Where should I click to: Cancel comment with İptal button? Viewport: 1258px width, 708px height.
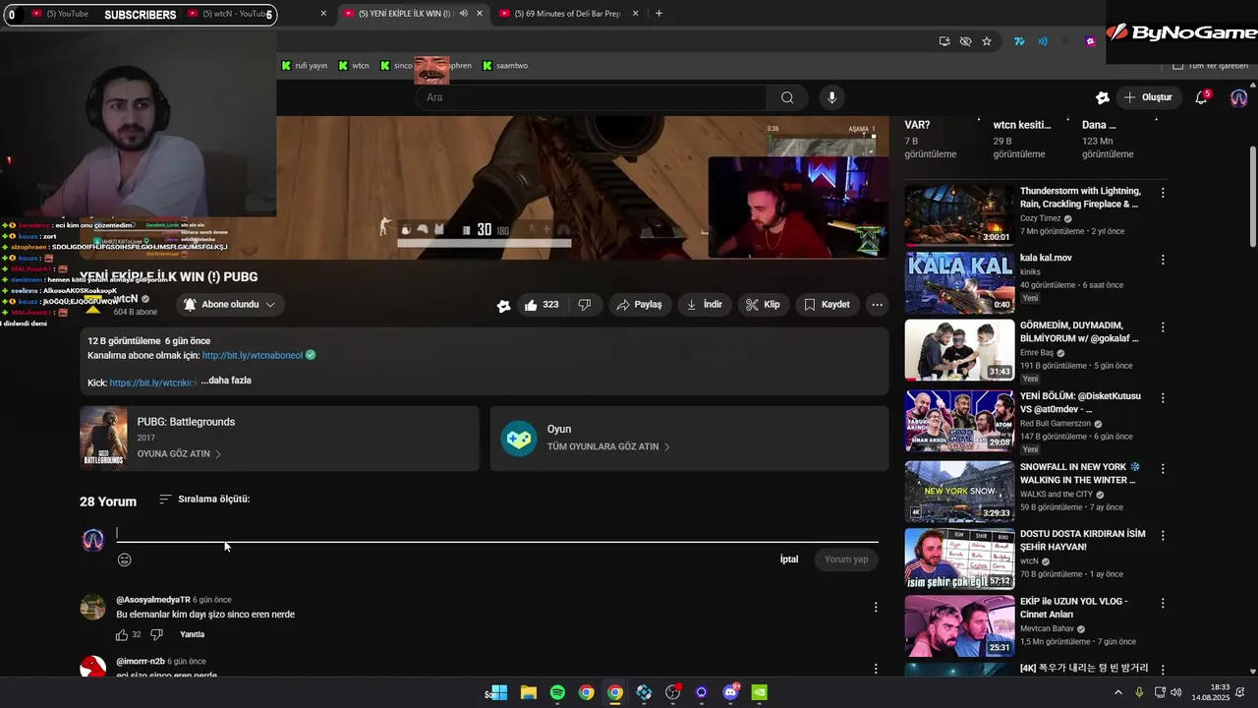789,560
